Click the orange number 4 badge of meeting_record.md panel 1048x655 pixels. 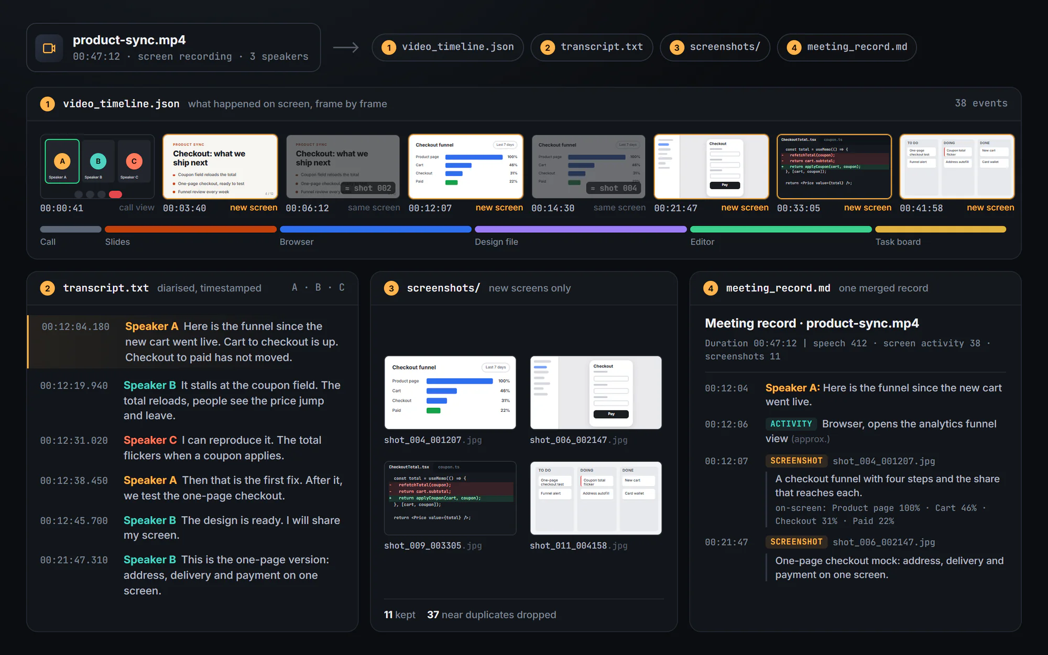[711, 288]
